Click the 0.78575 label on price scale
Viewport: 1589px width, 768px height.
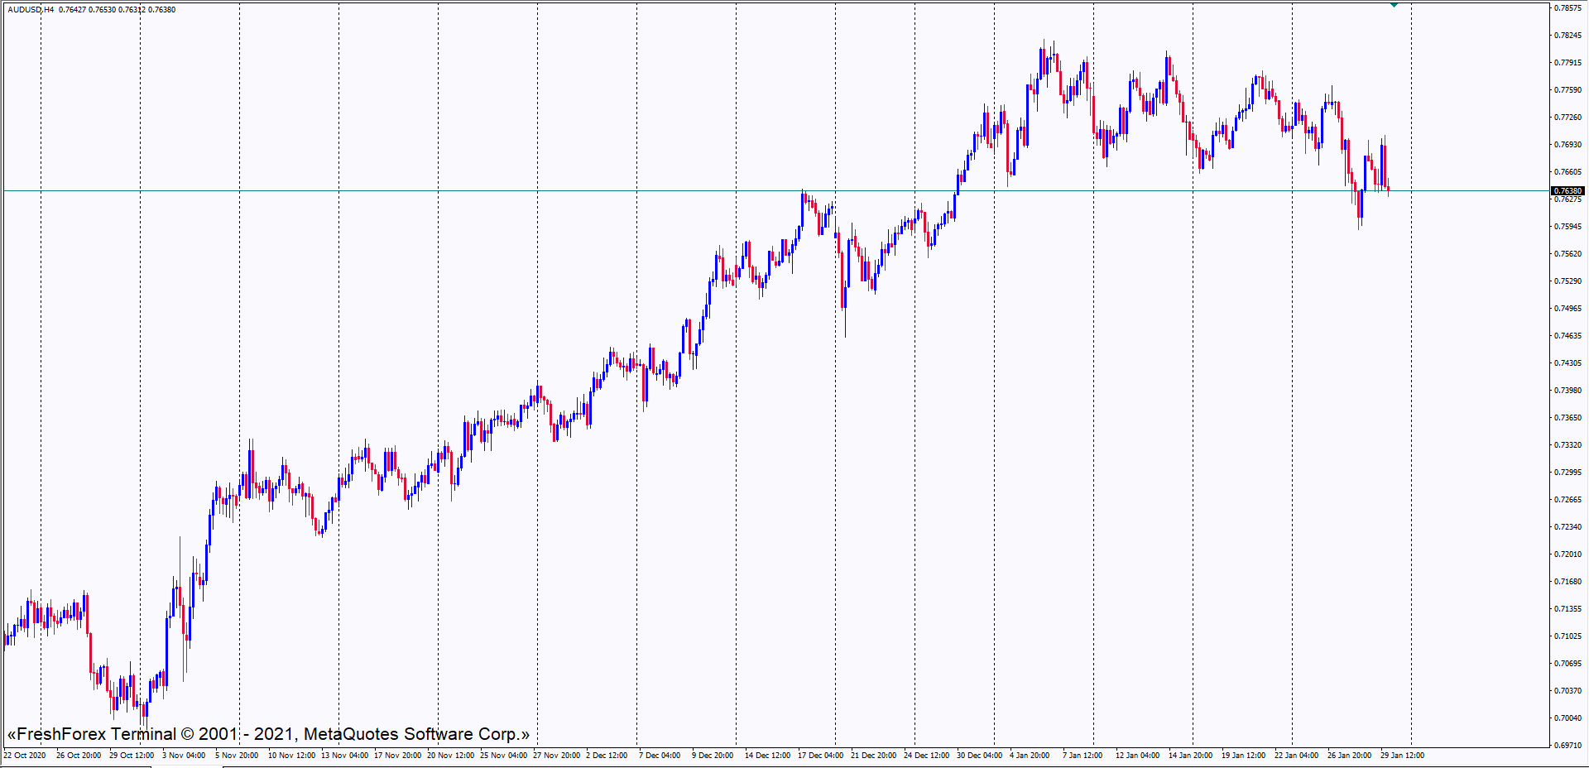pyautogui.click(x=1567, y=8)
